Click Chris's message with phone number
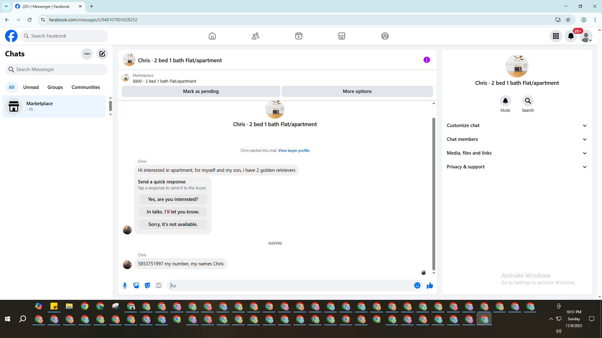The height and width of the screenshot is (338, 602). [x=181, y=264]
